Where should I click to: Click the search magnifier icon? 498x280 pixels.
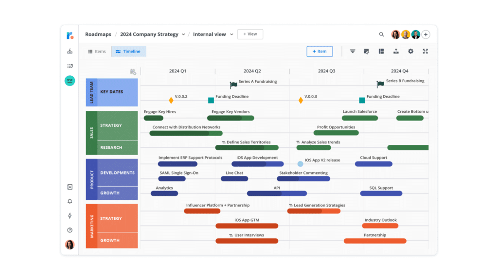381,35
